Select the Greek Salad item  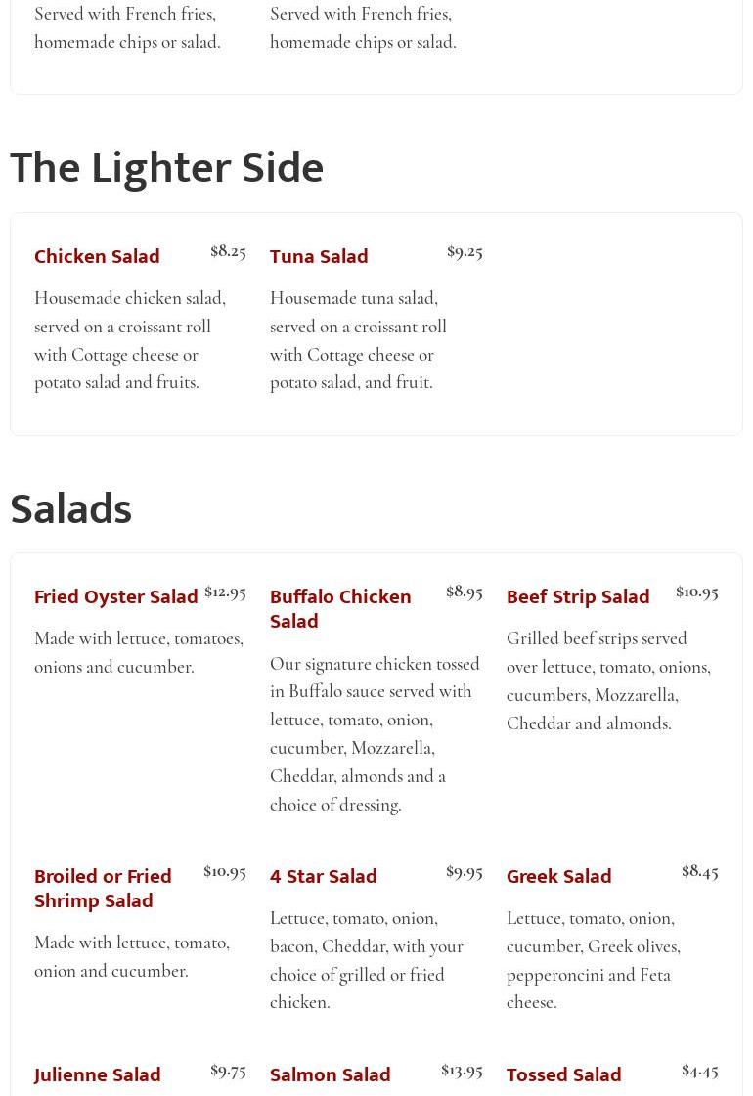[x=558, y=877]
